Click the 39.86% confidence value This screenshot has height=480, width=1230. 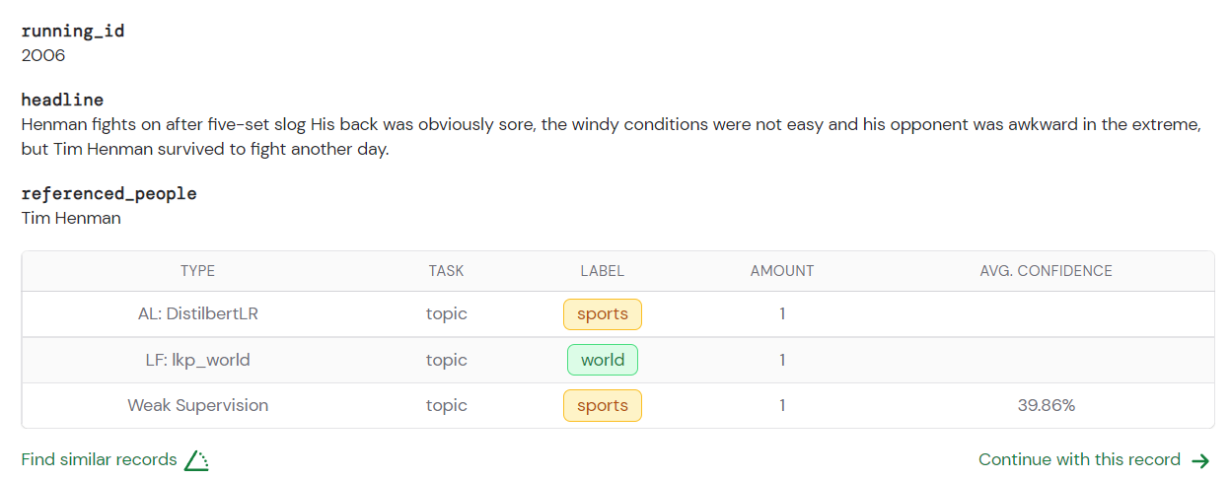tap(1047, 405)
